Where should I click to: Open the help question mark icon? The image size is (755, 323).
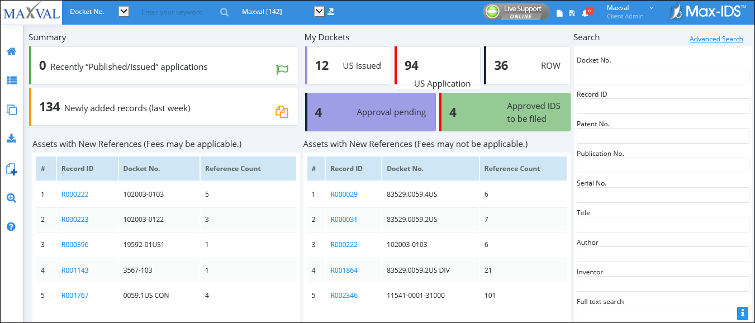(x=11, y=227)
